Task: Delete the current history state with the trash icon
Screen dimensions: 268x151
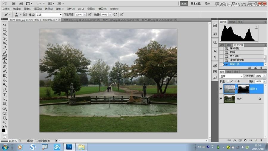Action: (261, 68)
